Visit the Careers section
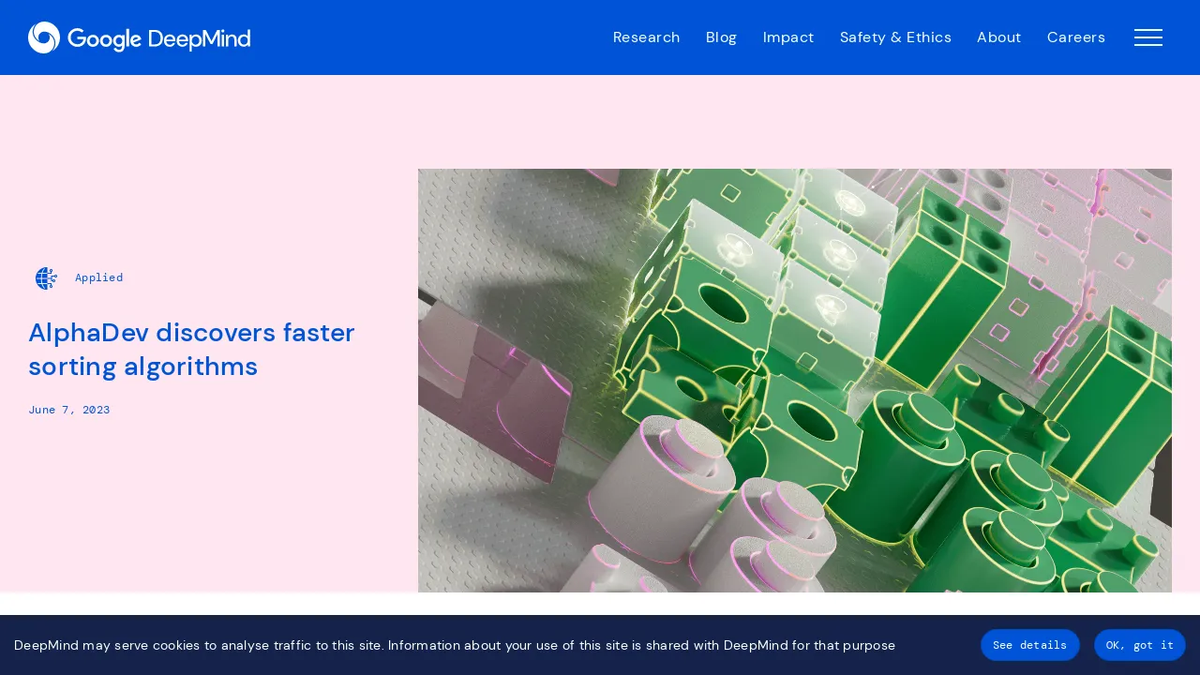1200x675 pixels. (1076, 37)
